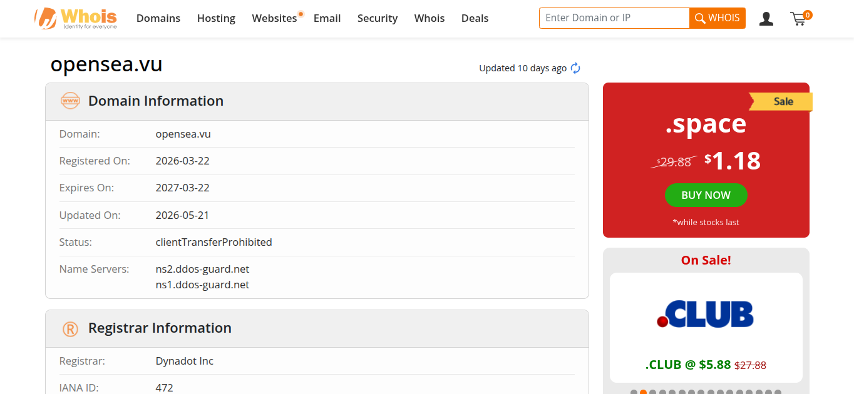Click the .space sale banner title
Screen dimensions: 854x394
pos(706,124)
